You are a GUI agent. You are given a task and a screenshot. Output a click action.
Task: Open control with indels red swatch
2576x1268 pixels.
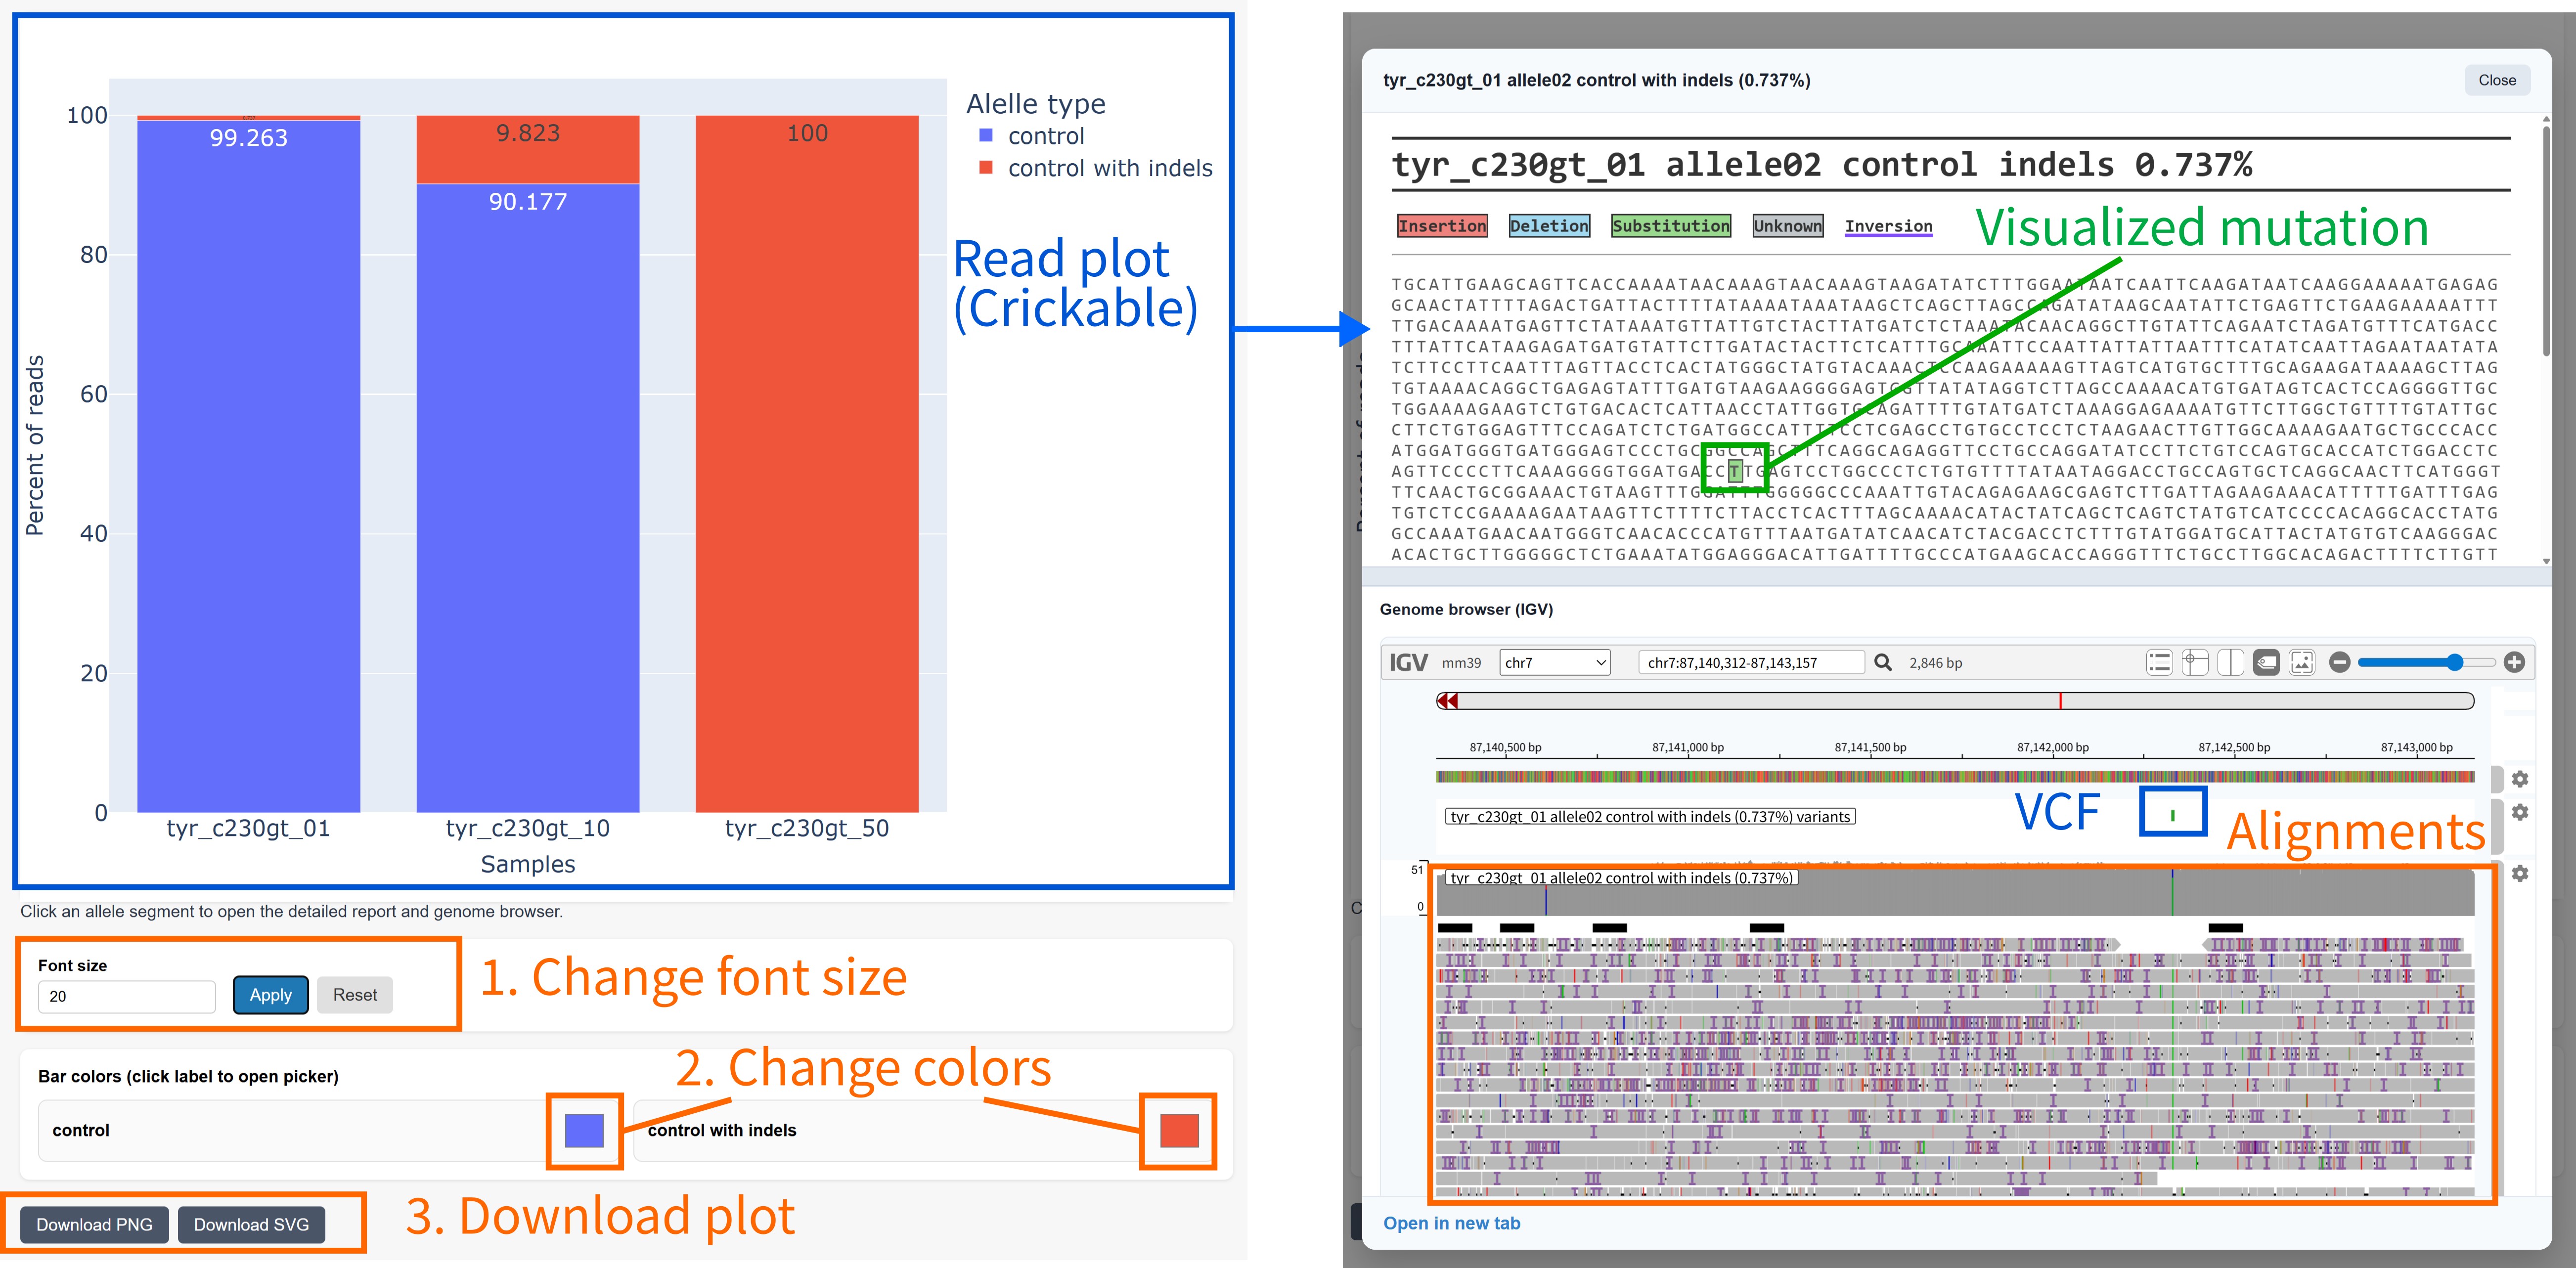coord(1179,1130)
